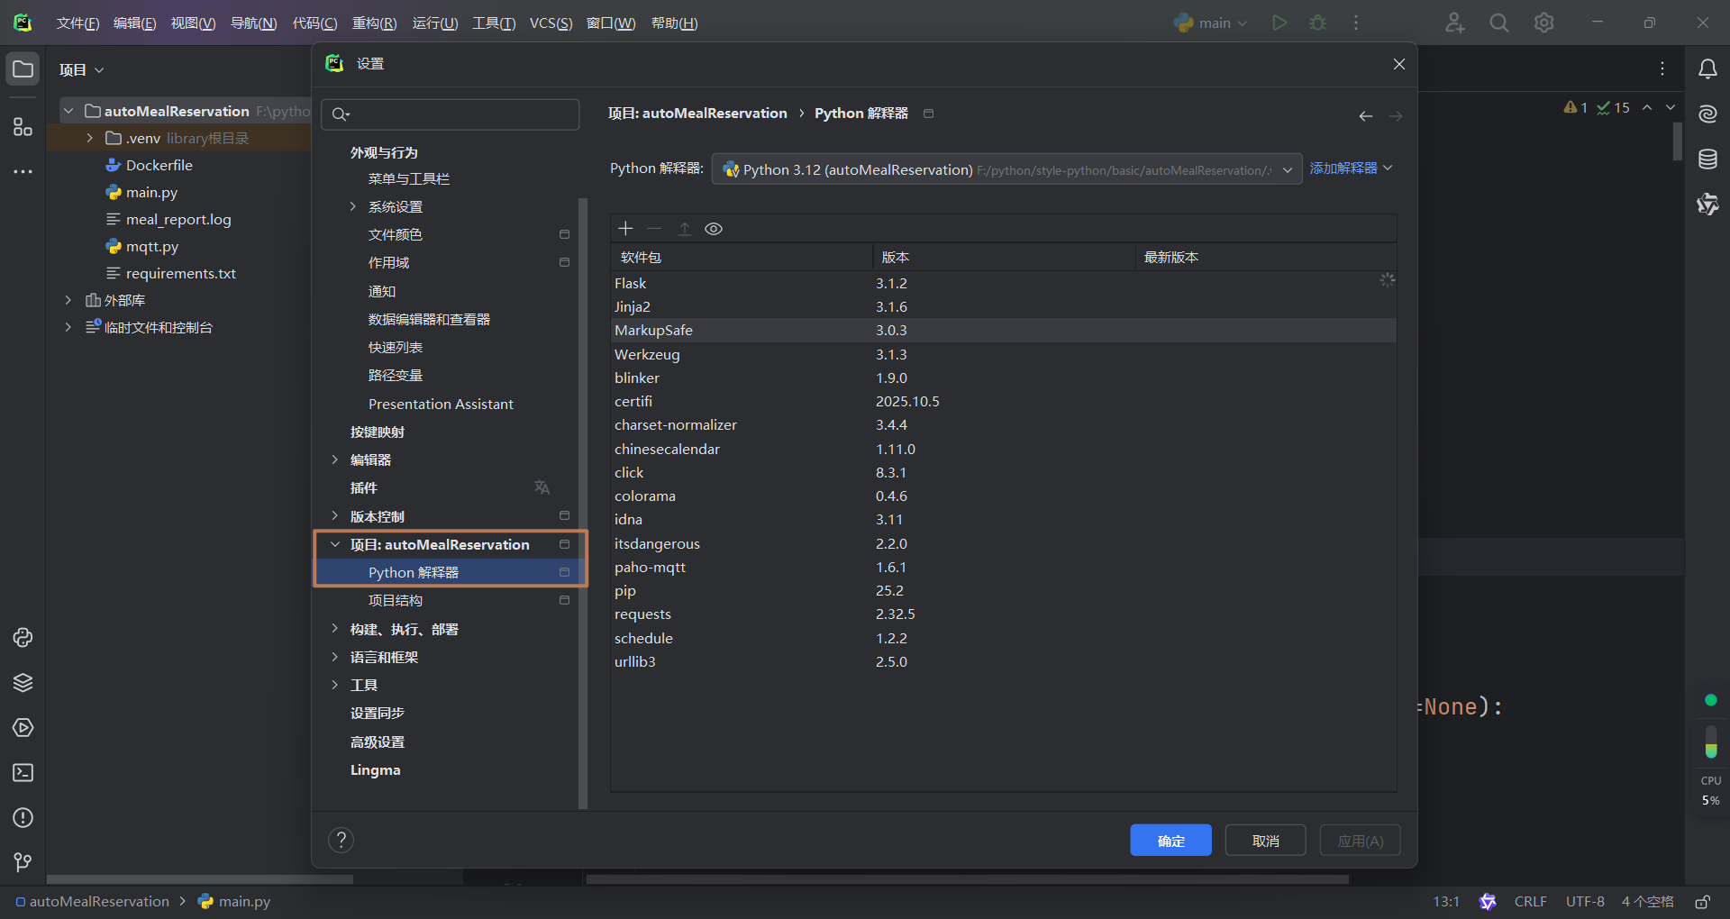Open the Terminal tool window icon
This screenshot has width=1730, height=919.
(23, 773)
